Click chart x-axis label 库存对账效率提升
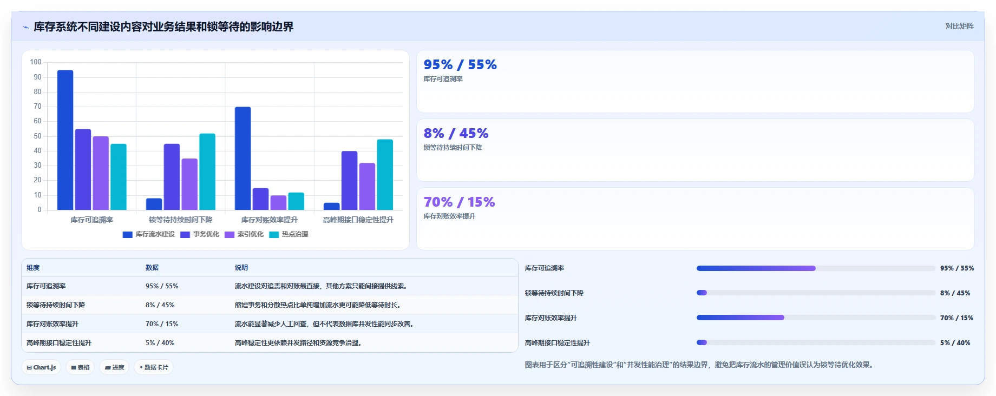Viewport: 996px width, 396px height. (270, 220)
